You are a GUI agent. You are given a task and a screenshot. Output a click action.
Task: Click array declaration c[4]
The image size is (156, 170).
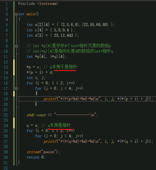[39, 30]
